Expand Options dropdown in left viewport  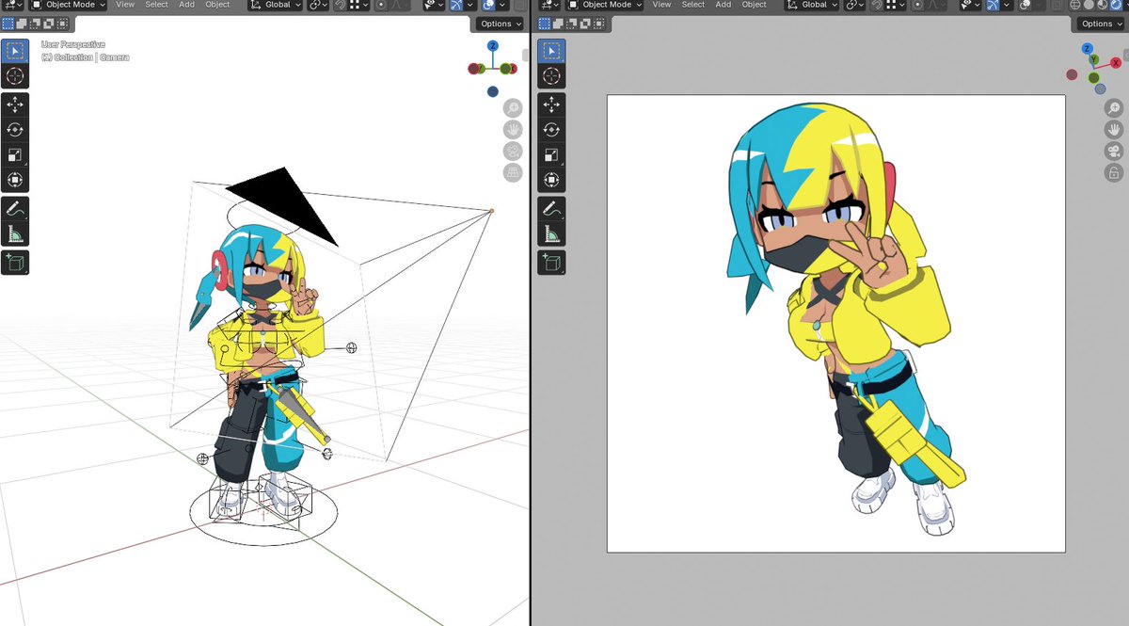(500, 24)
